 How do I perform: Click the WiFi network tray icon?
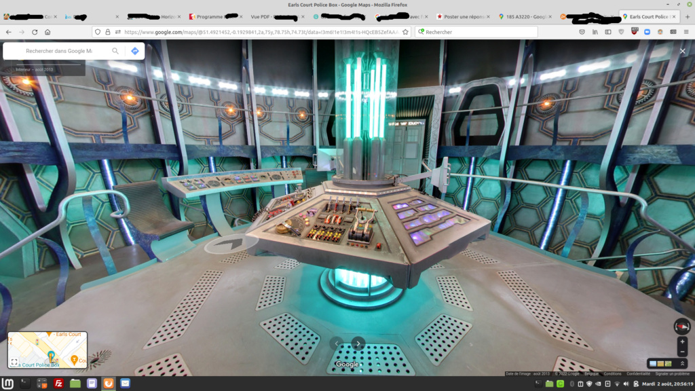616,384
